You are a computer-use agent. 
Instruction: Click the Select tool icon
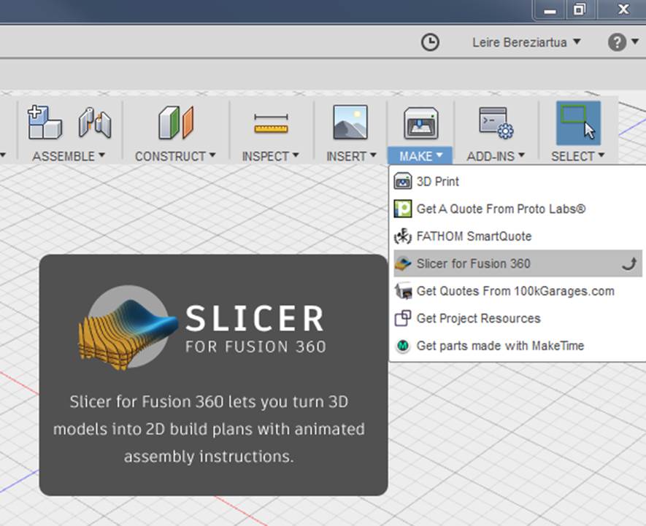[x=578, y=123]
